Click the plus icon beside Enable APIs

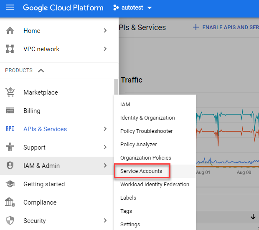coord(196,27)
